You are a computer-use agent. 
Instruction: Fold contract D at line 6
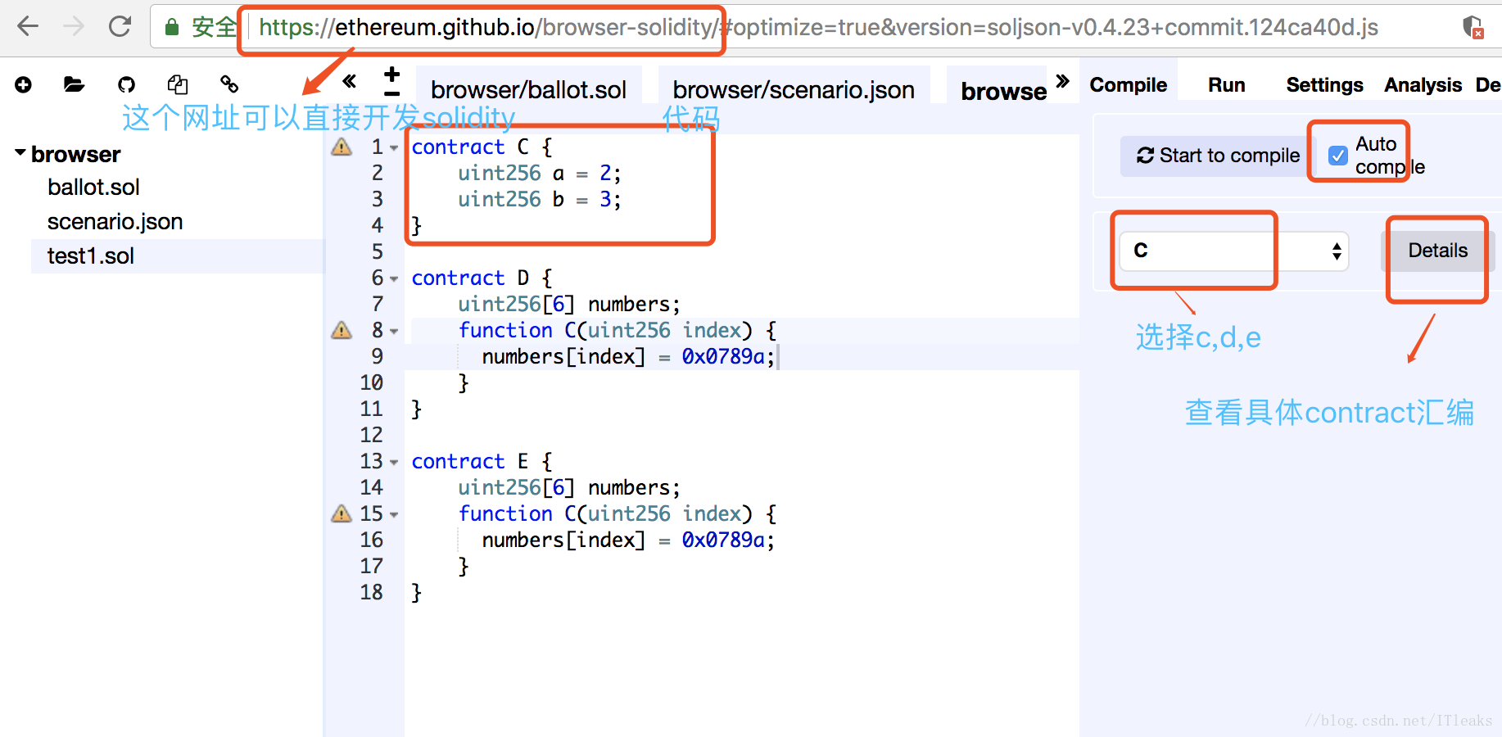[394, 279]
